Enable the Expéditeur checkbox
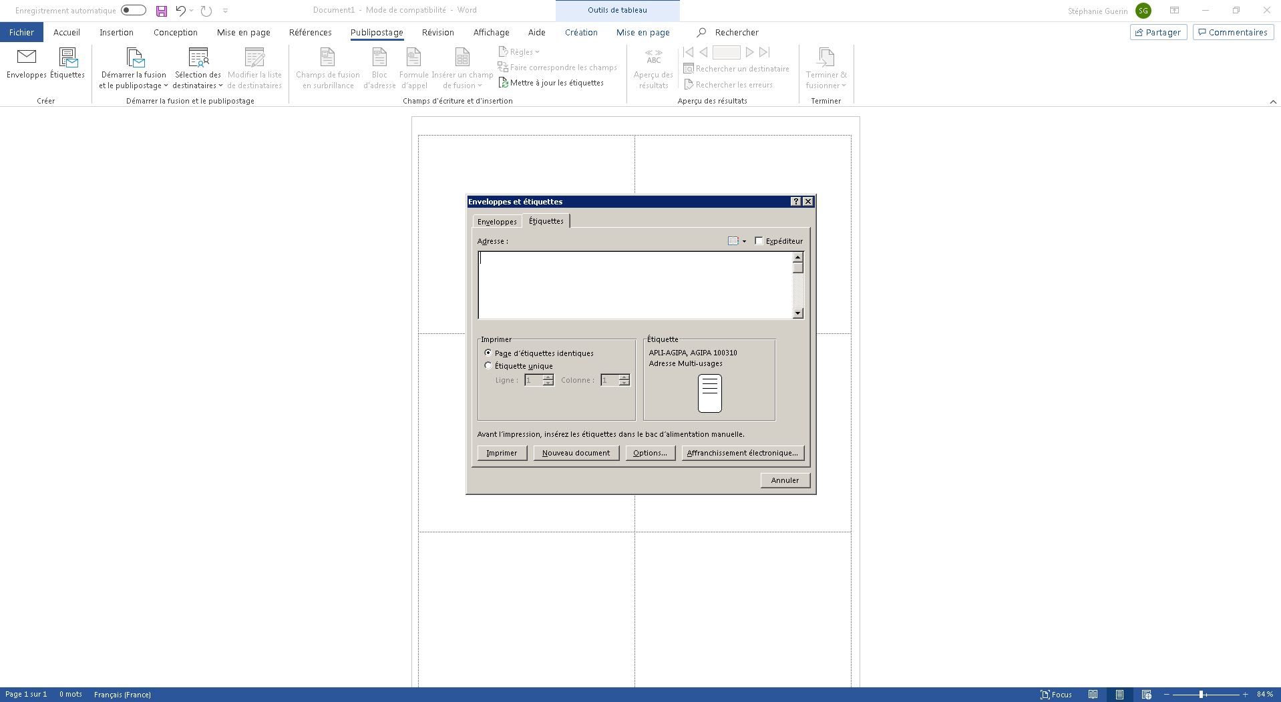Screen dimensions: 1281x702 click(759, 241)
